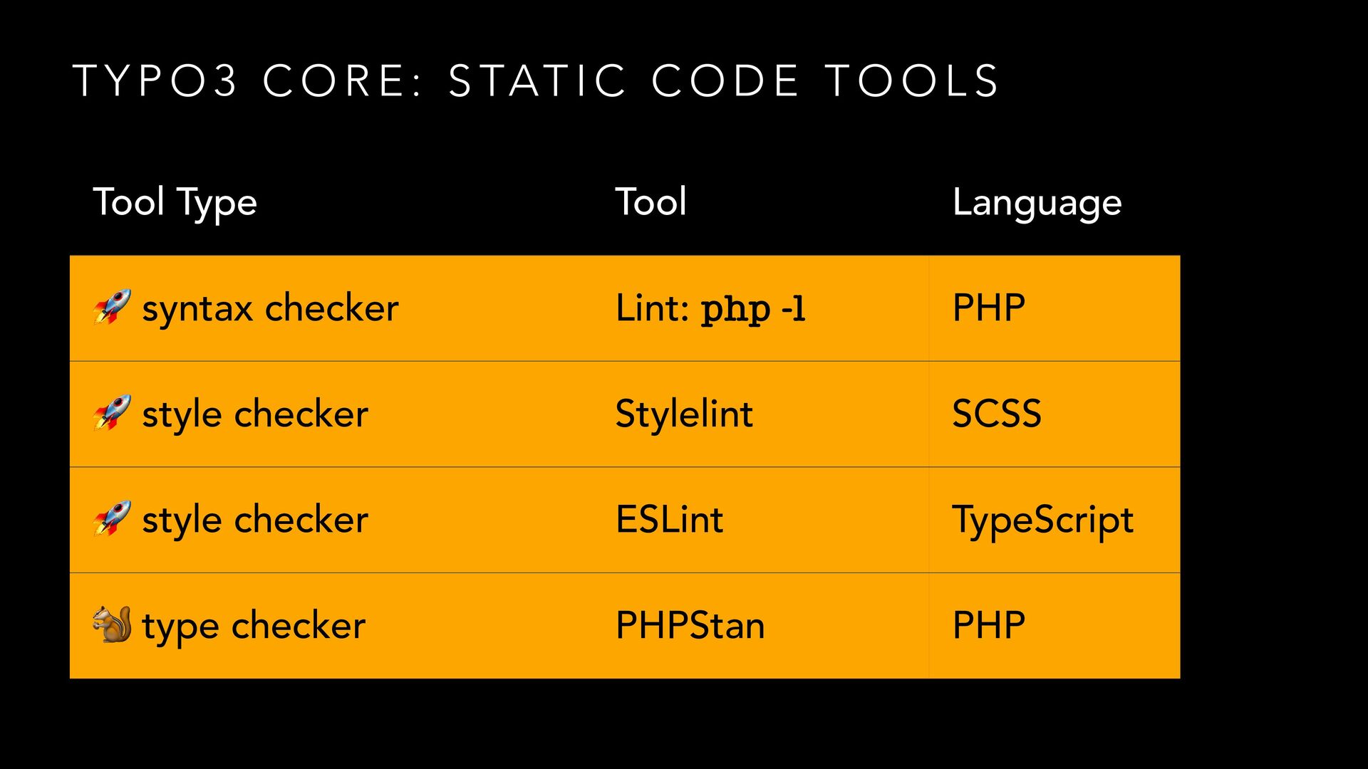Viewport: 1368px width, 769px height.
Task: Click the rocket icon beside syntax checker
Action: pos(112,307)
